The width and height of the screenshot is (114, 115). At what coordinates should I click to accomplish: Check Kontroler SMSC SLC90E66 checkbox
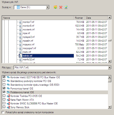tap(4, 103)
